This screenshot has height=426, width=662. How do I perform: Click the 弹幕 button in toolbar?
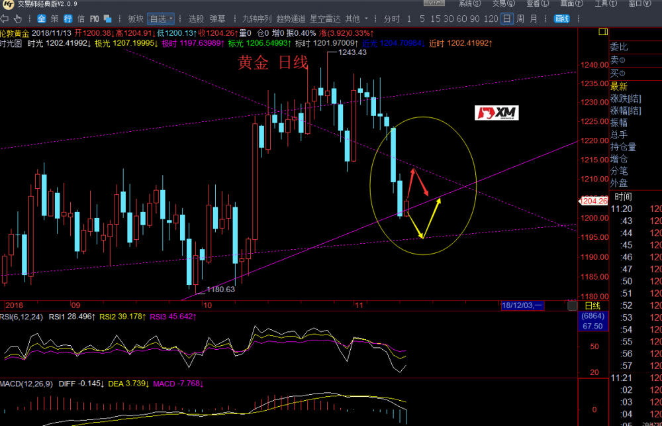click(217, 19)
